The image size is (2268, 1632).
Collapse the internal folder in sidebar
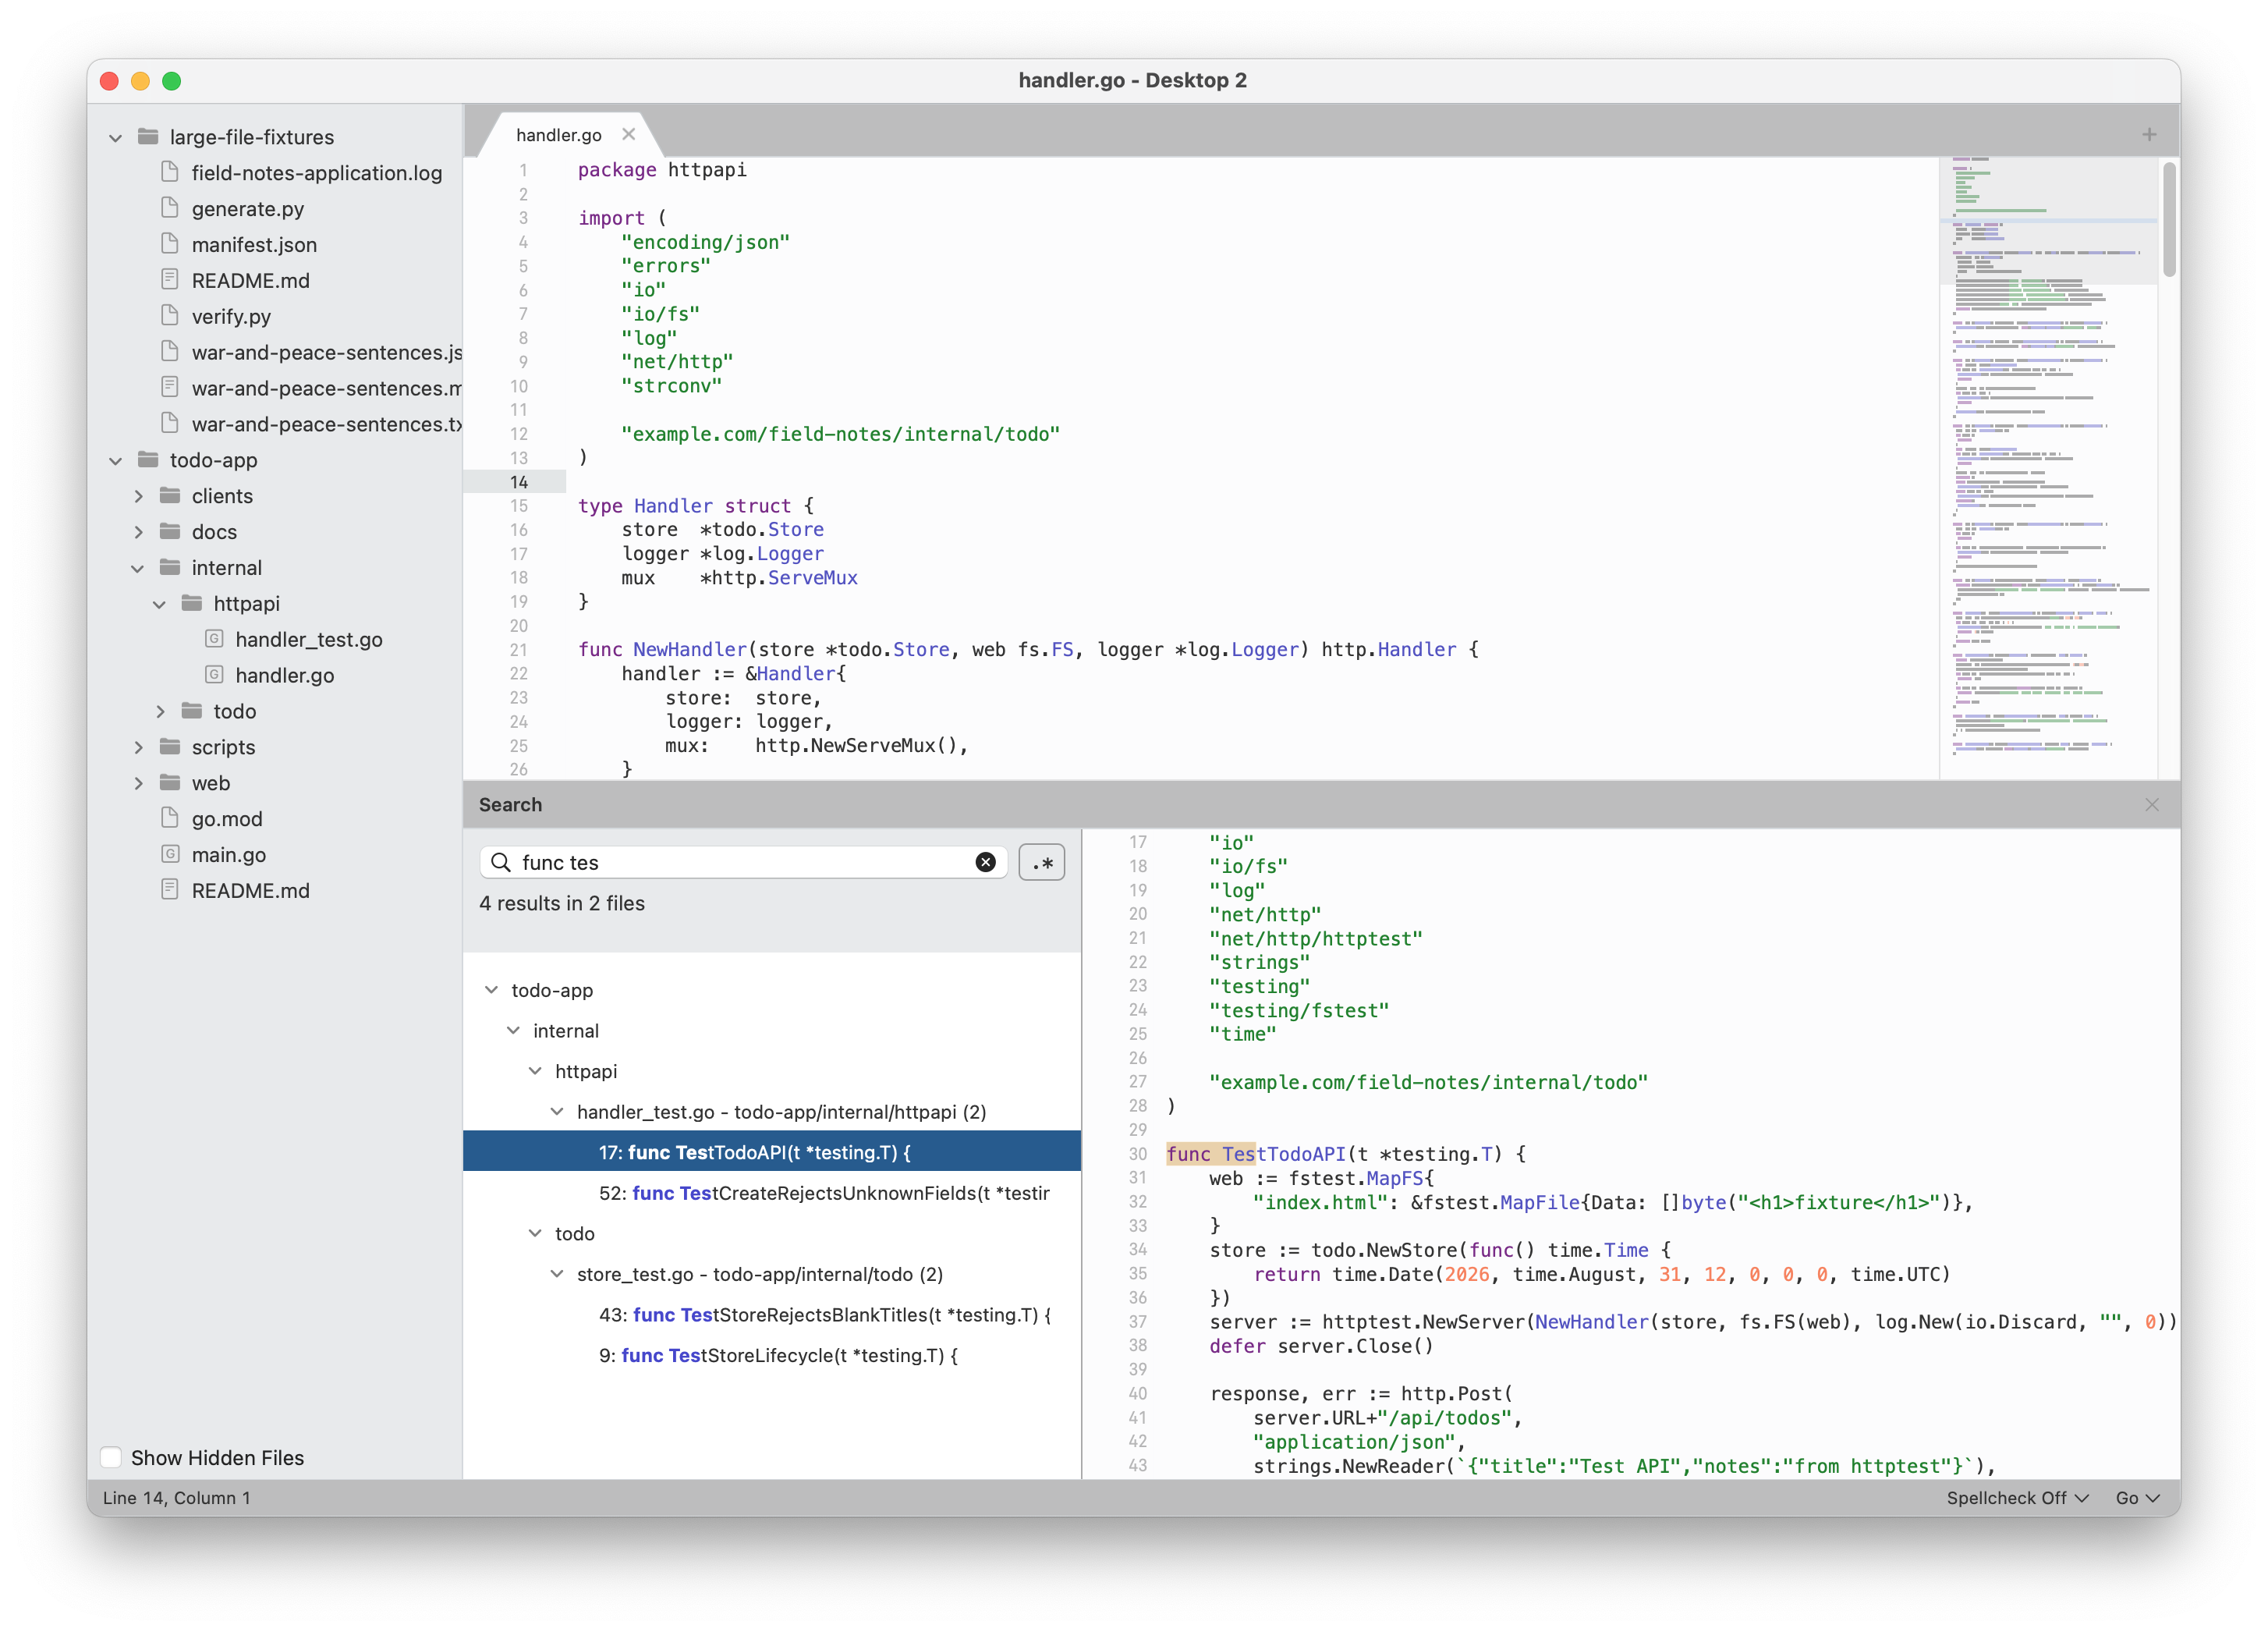click(x=138, y=569)
